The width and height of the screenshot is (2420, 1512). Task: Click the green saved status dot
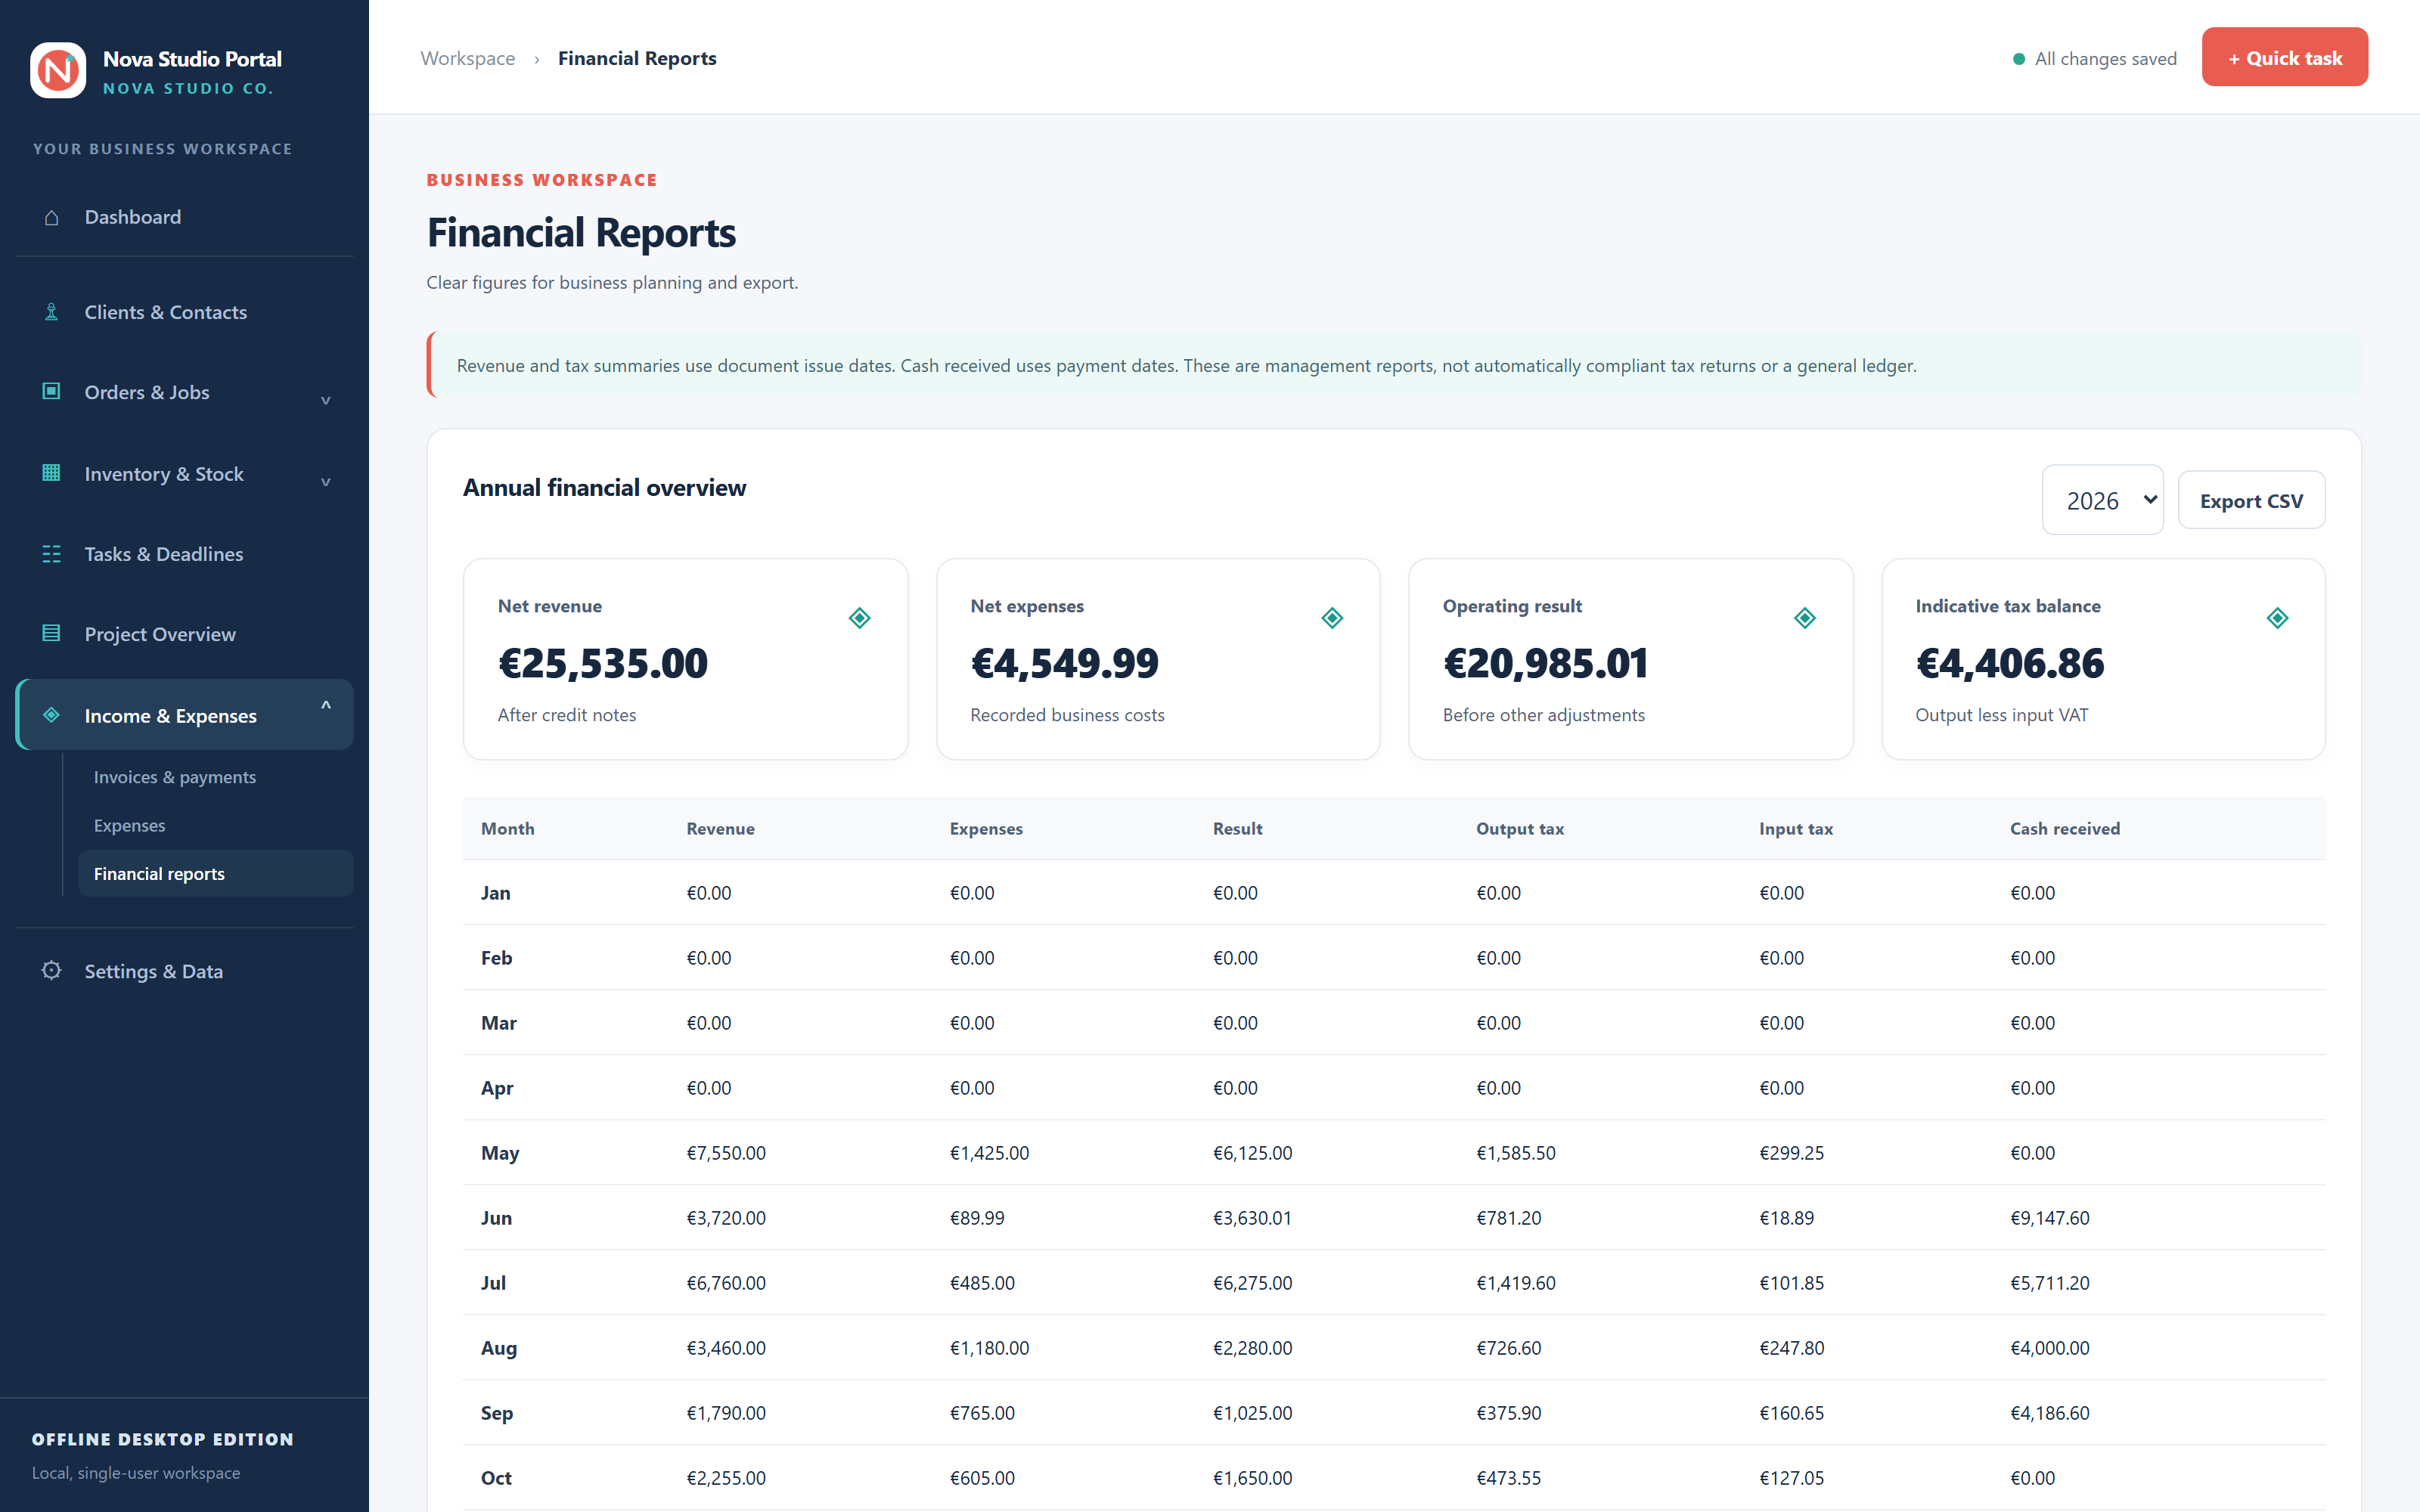(x=2018, y=59)
